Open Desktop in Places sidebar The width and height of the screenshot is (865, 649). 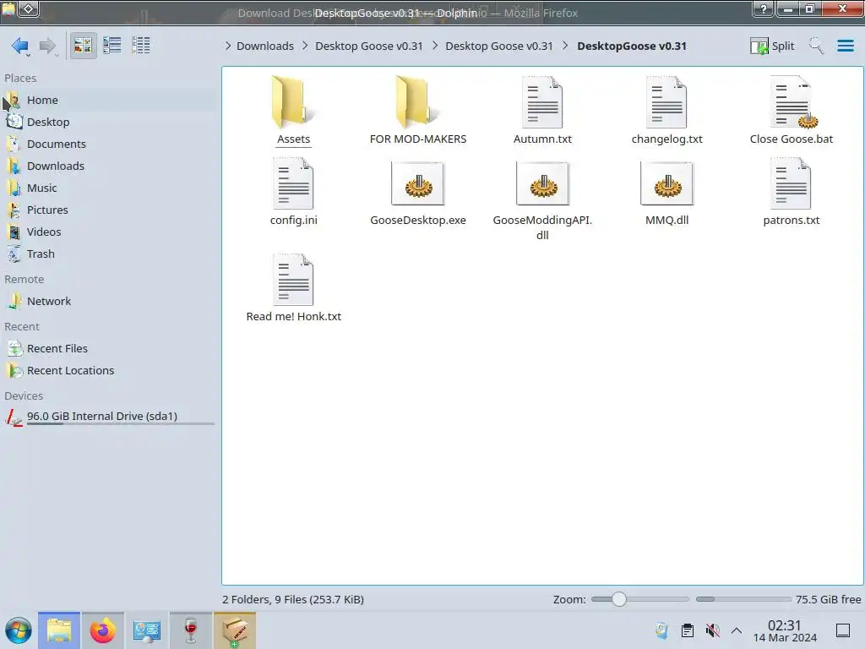click(109, 122)
